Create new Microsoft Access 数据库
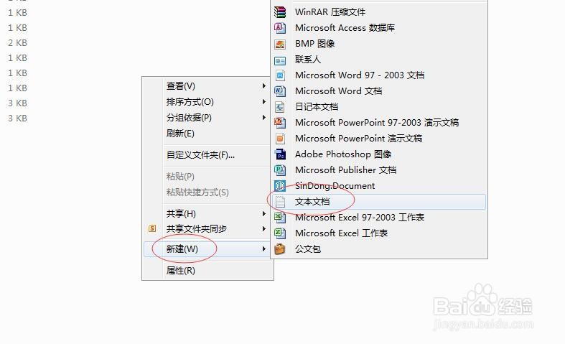This screenshot has width=565, height=344. tap(379, 28)
